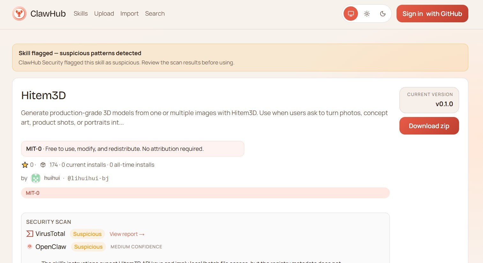Enable light mode with the sun toggle
The image size is (483, 263).
coord(367,14)
